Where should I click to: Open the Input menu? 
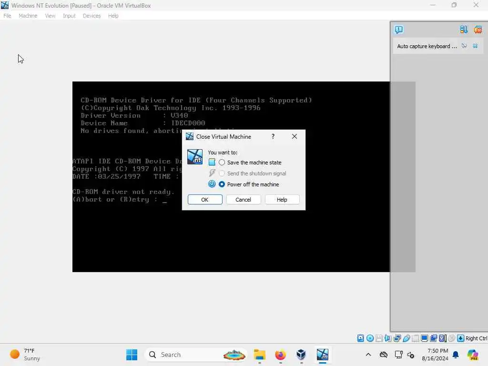(69, 16)
